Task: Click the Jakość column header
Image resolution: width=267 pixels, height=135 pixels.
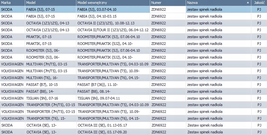Action: click(x=259, y=3)
